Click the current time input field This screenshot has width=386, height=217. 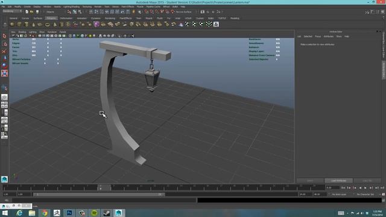tap(332, 187)
